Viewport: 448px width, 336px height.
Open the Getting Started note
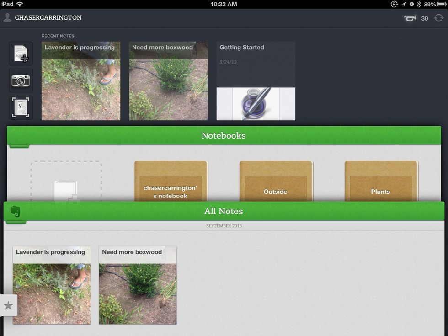[x=256, y=81]
